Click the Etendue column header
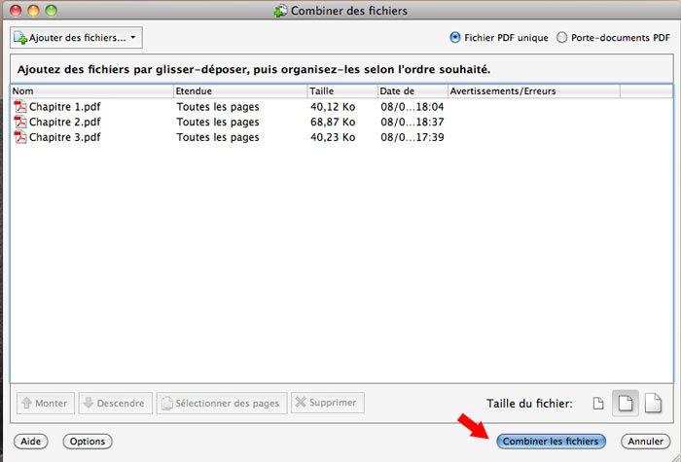The height and width of the screenshot is (462, 681). [239, 91]
